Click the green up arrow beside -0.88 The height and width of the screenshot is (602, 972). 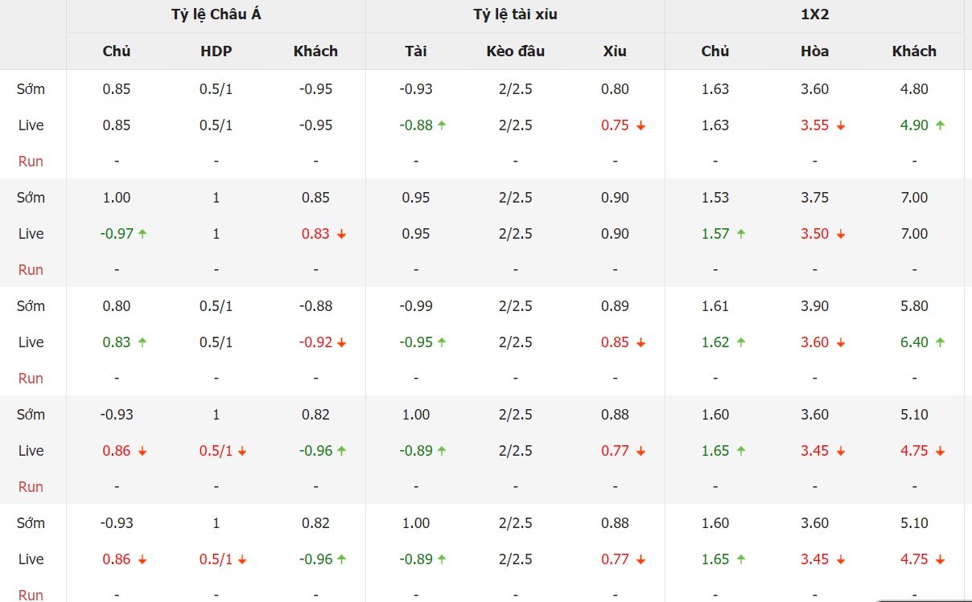[442, 125]
